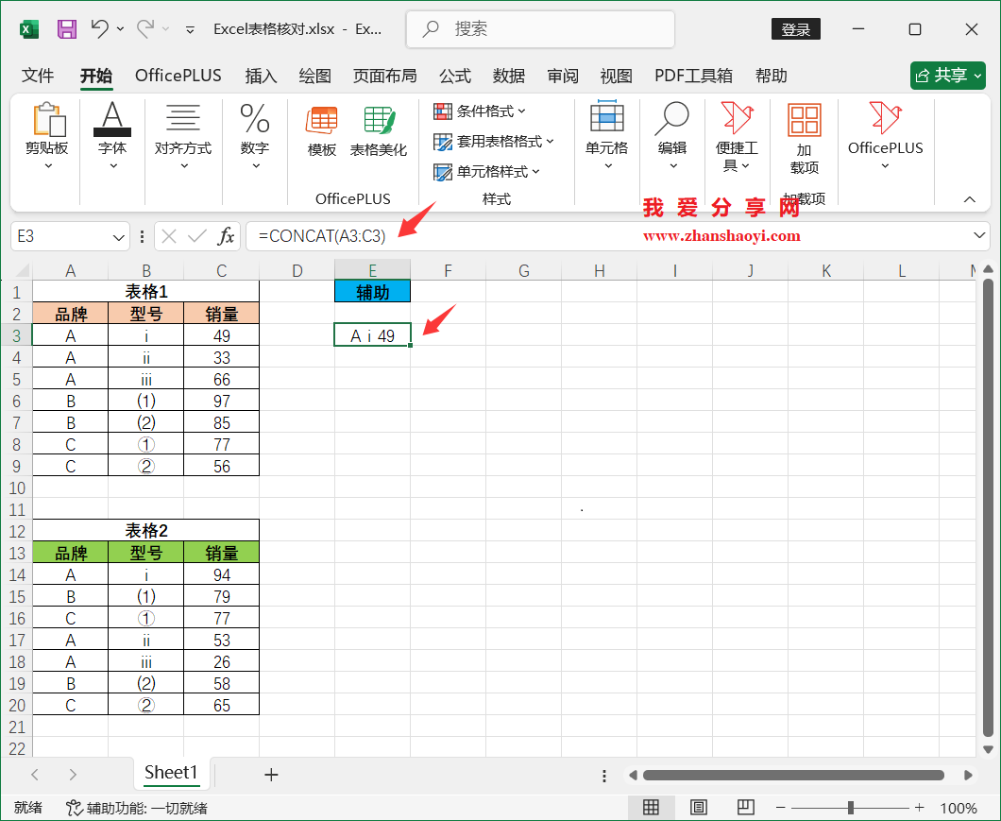Click the 表格美化 table beautify icon
1001x821 pixels.
(x=379, y=131)
